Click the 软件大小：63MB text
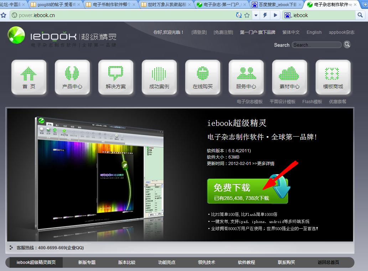Viewport: 368px width, 271px height. [223, 157]
